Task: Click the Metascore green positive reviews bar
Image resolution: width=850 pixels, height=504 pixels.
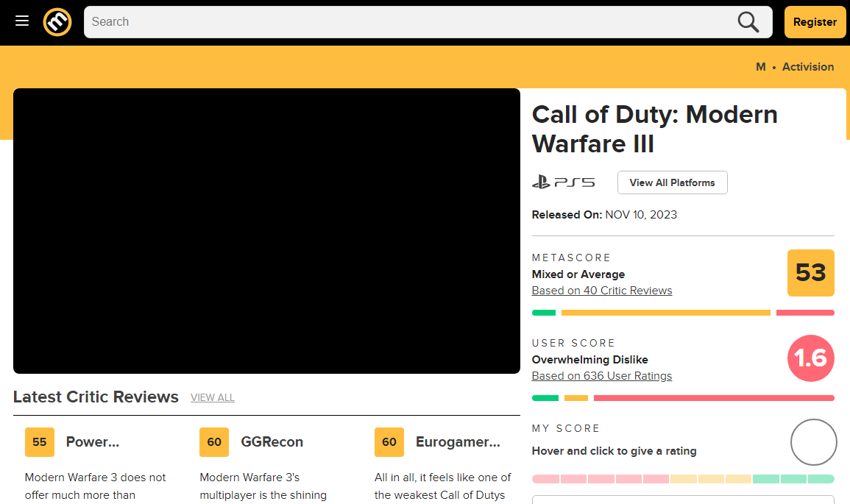Action: pyautogui.click(x=544, y=313)
